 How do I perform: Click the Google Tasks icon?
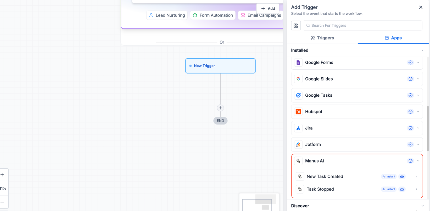(x=298, y=95)
